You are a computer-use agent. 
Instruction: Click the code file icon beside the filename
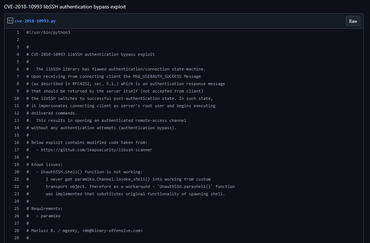click(x=10, y=21)
